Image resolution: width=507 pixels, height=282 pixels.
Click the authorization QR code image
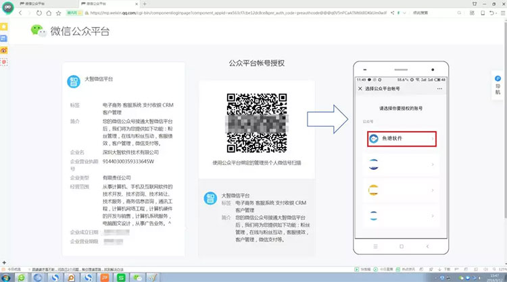257,123
